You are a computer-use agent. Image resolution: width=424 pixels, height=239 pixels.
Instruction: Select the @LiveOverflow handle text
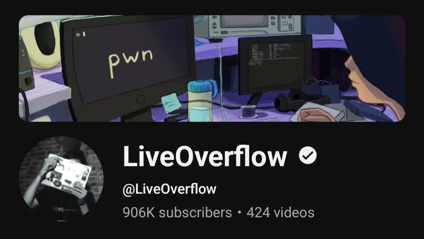tap(170, 189)
